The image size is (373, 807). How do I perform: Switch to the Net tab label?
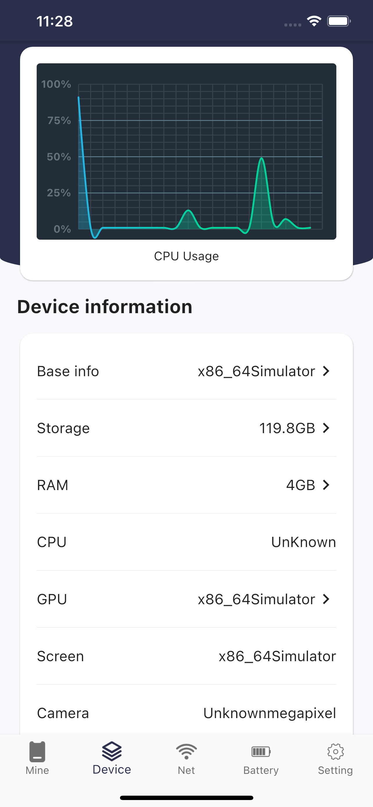[186, 770]
